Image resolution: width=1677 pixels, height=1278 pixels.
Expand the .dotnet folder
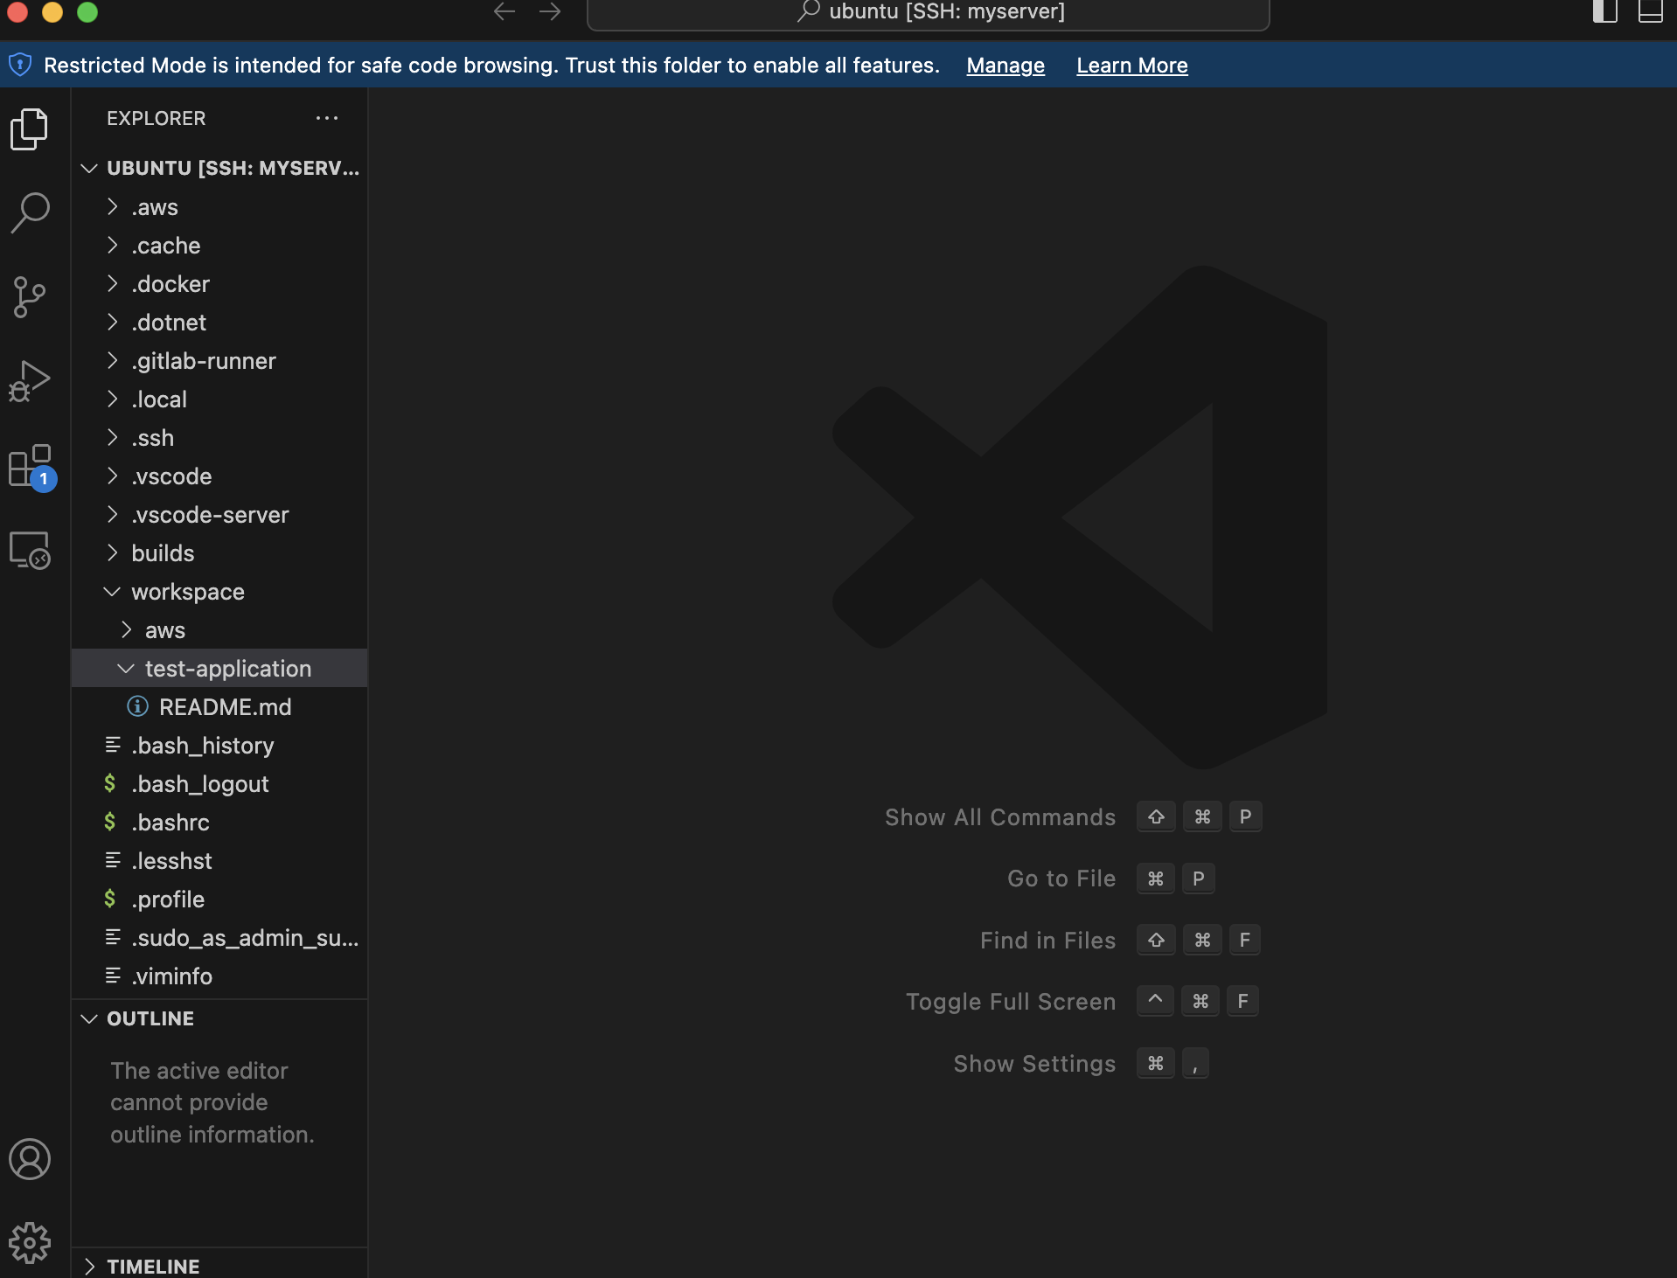[112, 322]
